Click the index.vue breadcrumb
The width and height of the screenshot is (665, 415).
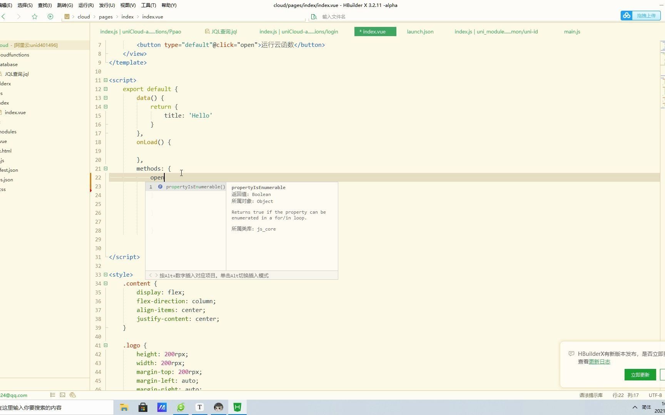[x=152, y=17]
